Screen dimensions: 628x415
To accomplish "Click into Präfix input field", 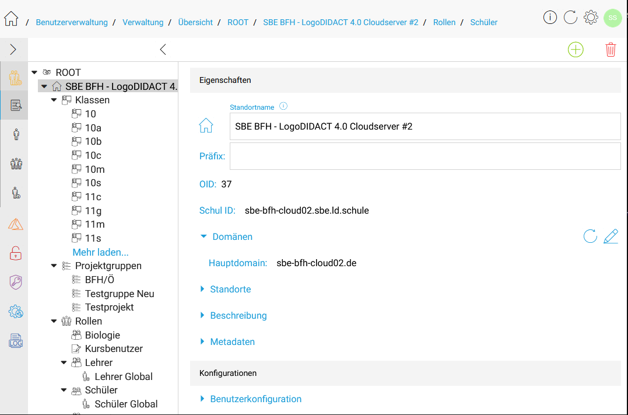I will 425,156.
